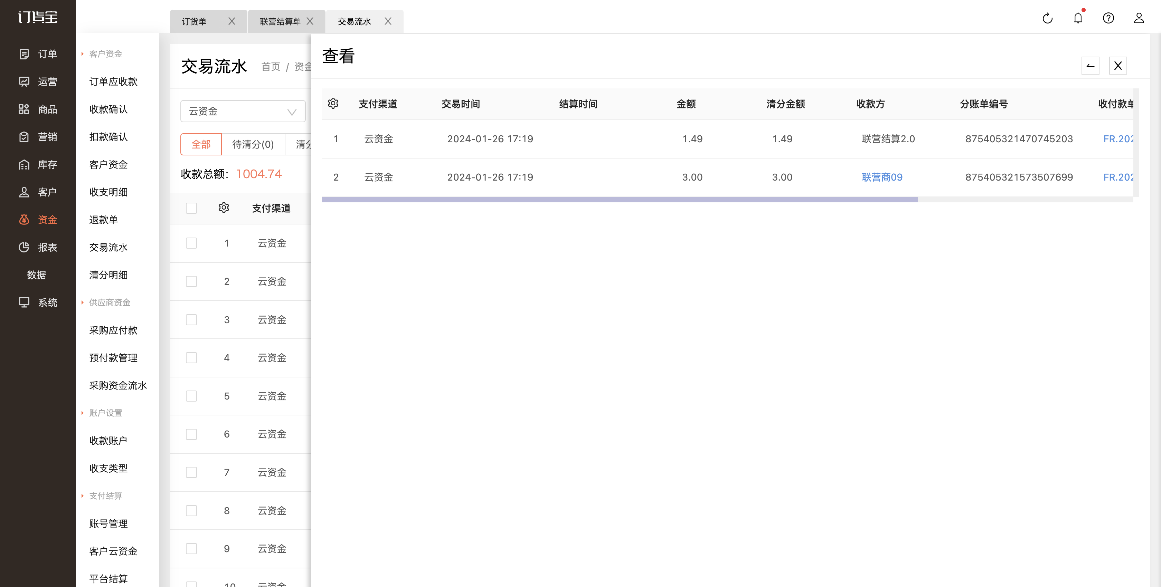Open column settings gear in 查看 panel
The height and width of the screenshot is (587, 1161).
click(333, 104)
